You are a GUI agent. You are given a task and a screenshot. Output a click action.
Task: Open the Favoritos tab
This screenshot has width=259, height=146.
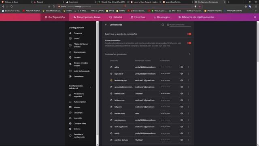click(138, 17)
